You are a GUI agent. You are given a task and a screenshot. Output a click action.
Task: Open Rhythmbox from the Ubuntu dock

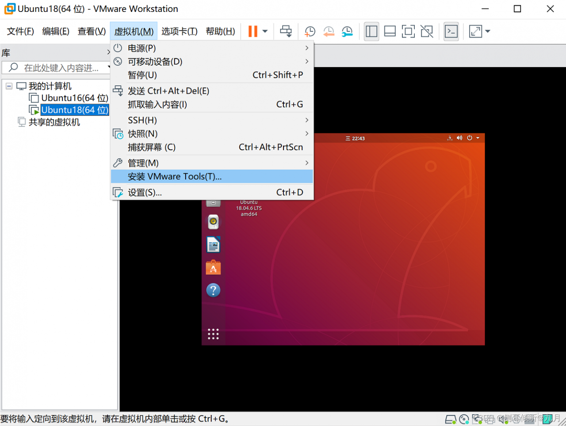pos(213,222)
